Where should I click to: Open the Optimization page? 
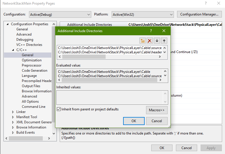(x=32, y=60)
